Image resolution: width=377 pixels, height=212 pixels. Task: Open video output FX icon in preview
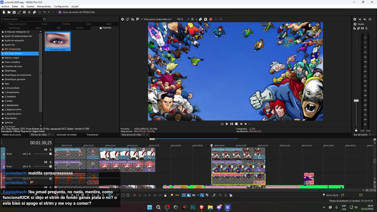[x=133, y=19]
